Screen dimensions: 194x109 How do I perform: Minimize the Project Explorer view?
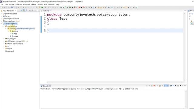(35, 11)
